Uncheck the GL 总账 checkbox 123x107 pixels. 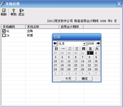[x=4, y=31]
